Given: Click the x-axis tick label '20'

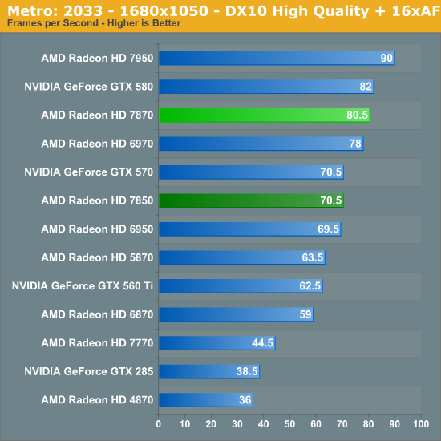Looking at the screenshot, I should tap(211, 424).
